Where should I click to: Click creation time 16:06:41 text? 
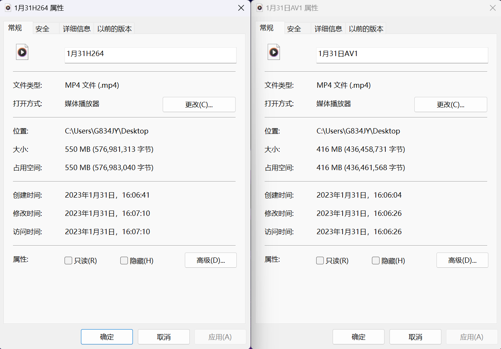pos(136,195)
